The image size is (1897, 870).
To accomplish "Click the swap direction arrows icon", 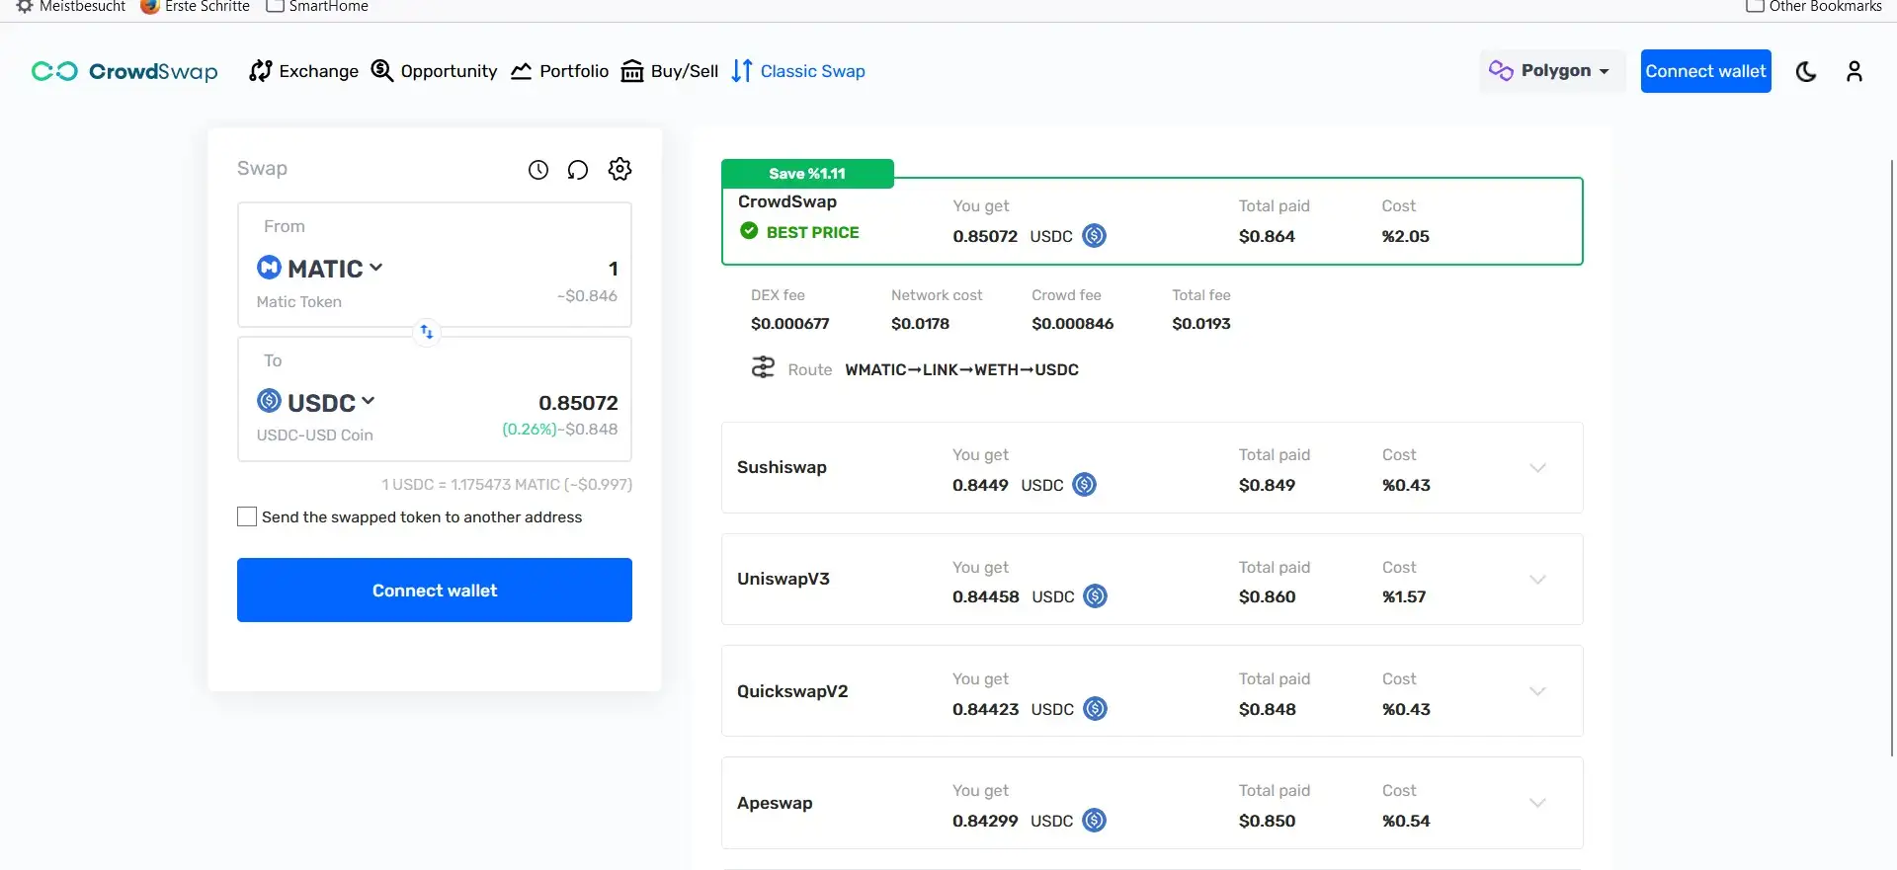I will pos(427,332).
